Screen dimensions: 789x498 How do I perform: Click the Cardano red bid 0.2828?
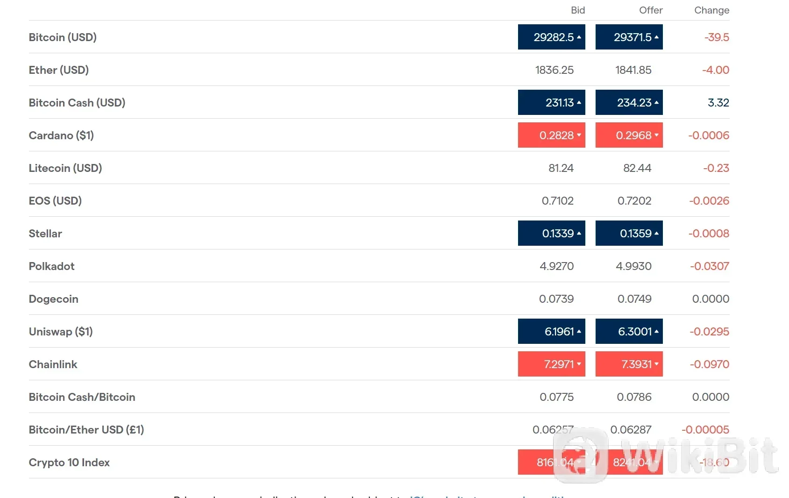(551, 135)
